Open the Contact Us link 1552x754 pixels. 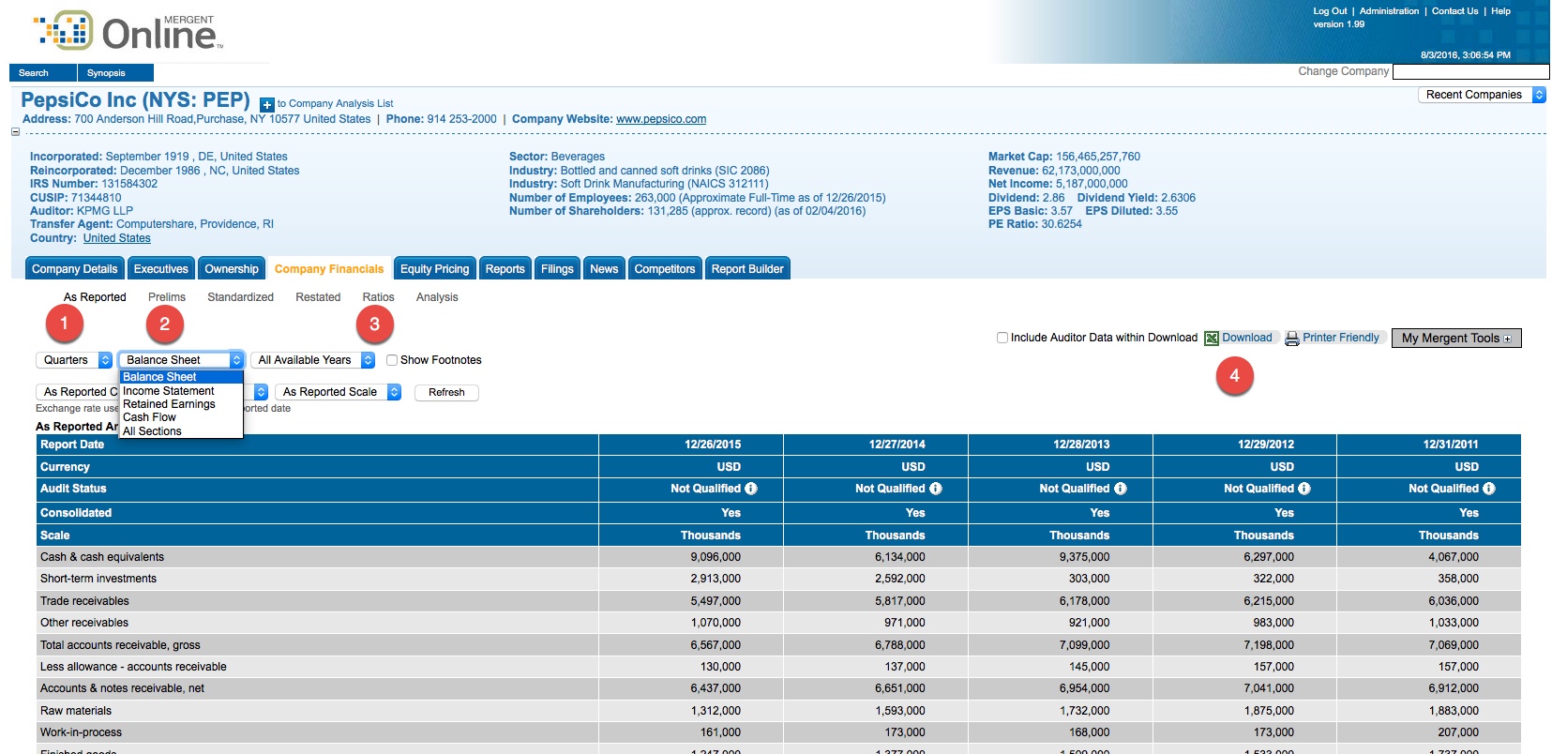pyautogui.click(x=1454, y=11)
